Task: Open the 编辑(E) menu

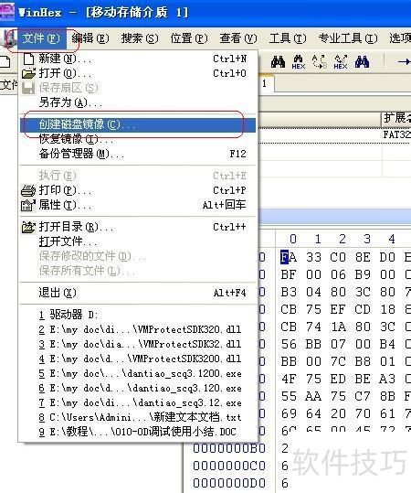Action: tap(90, 38)
